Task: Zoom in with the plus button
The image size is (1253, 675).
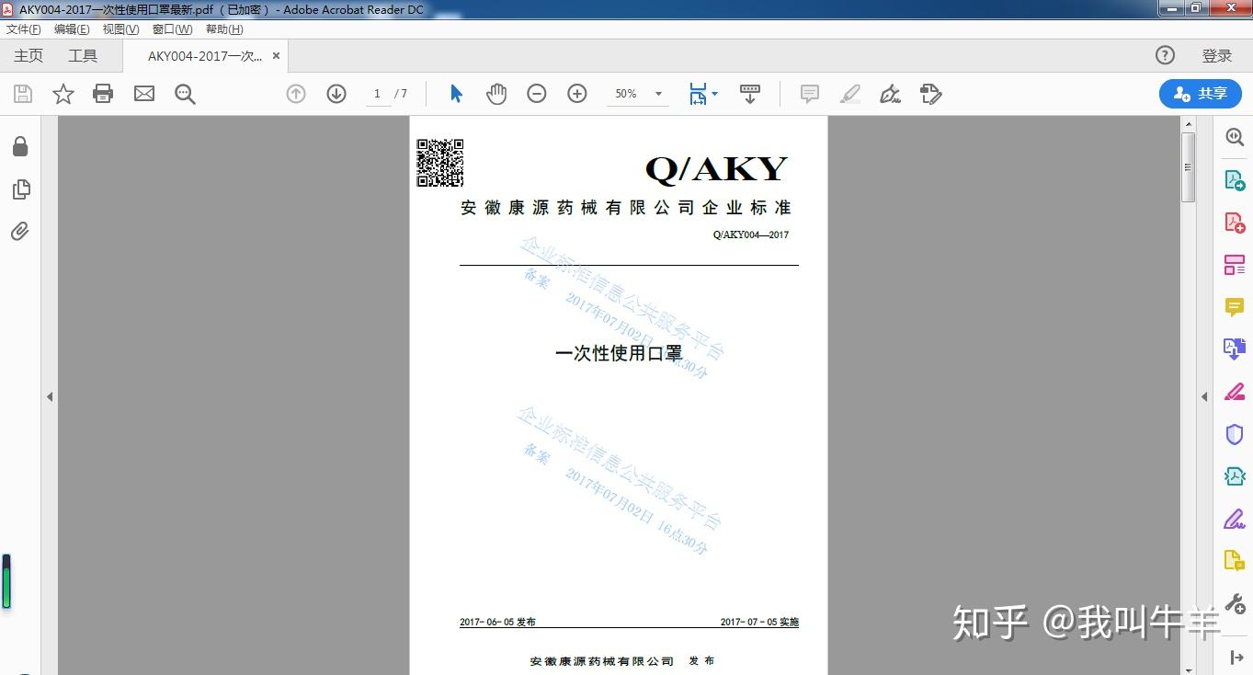Action: coord(577,94)
